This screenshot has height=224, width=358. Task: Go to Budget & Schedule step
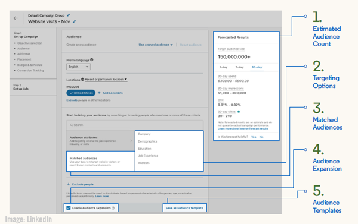pyautogui.click(x=30, y=65)
